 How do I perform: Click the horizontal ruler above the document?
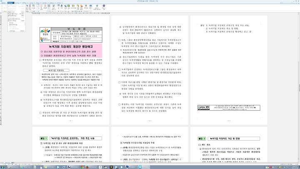click(x=71, y=13)
